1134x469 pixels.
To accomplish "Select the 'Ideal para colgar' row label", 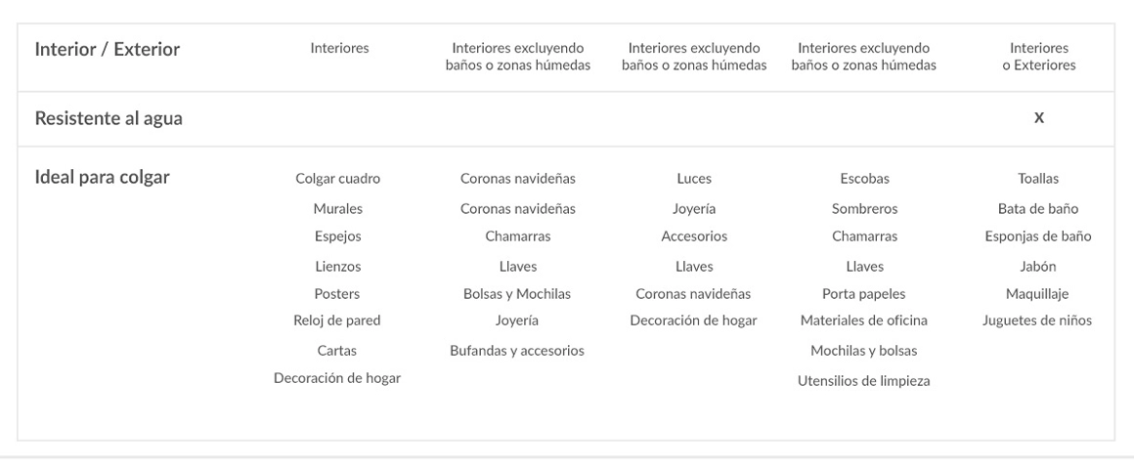I will click(102, 178).
